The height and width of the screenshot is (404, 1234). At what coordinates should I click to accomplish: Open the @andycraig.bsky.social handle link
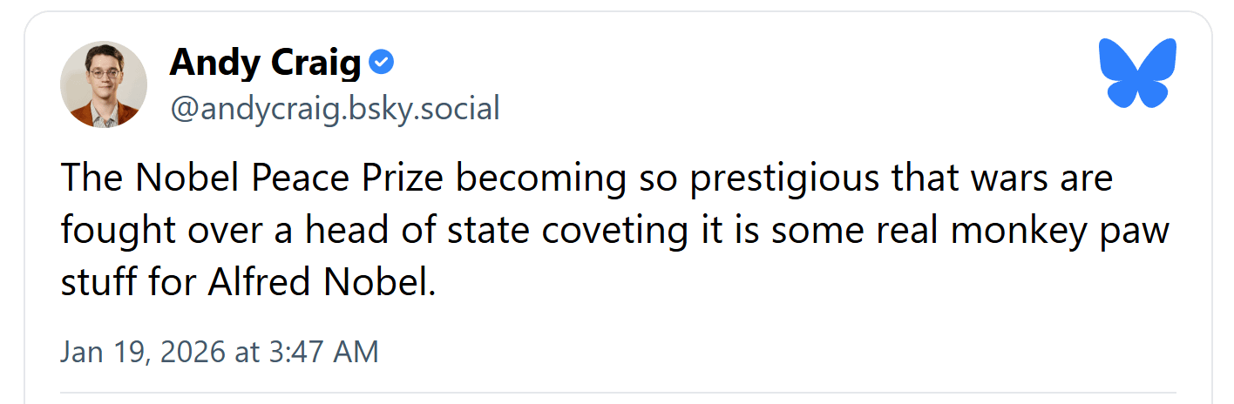(x=335, y=109)
